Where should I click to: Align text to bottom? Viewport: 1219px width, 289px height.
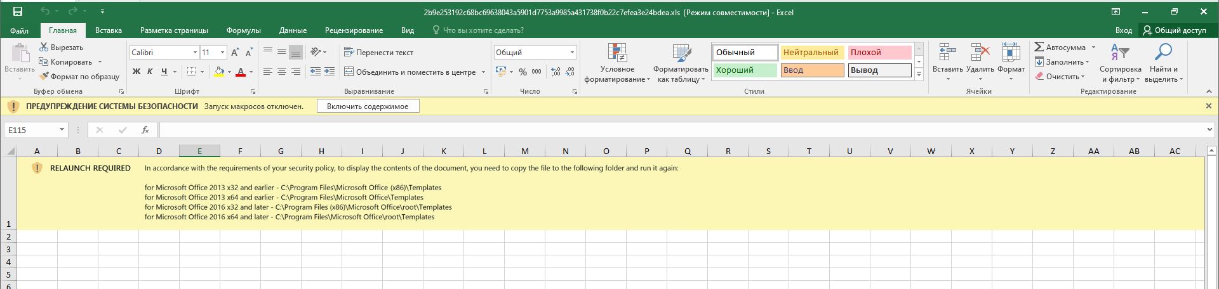tap(296, 52)
